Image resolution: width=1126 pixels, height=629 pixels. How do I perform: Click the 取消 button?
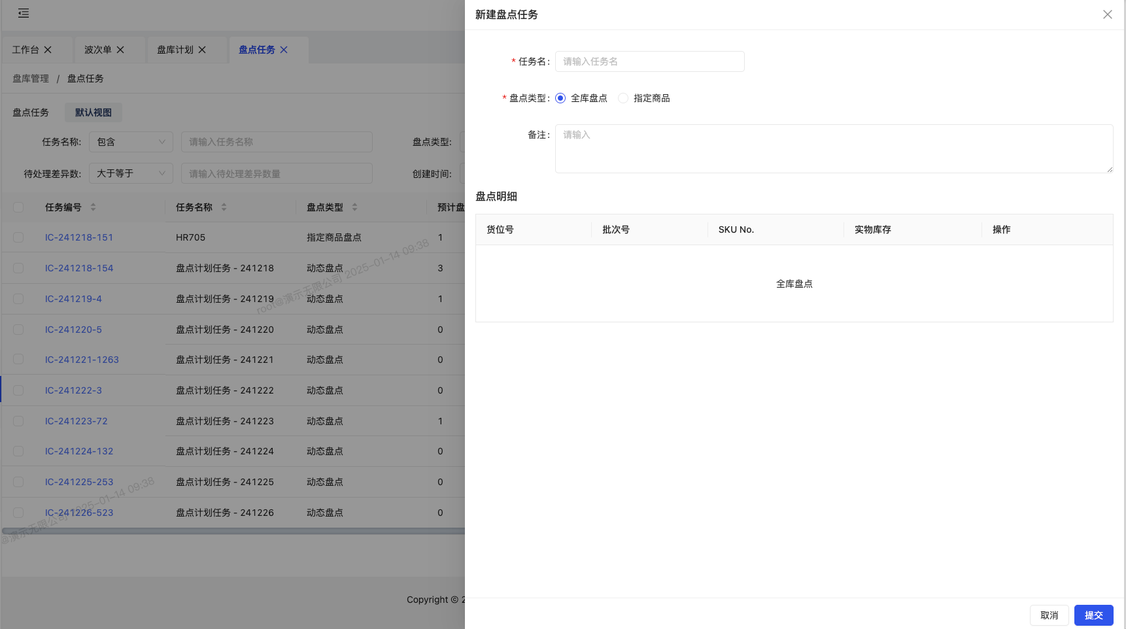(x=1049, y=615)
